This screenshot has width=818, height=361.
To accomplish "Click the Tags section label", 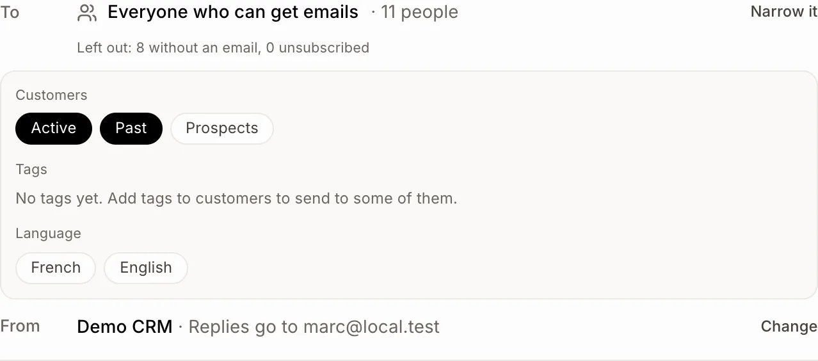I will click(31, 170).
